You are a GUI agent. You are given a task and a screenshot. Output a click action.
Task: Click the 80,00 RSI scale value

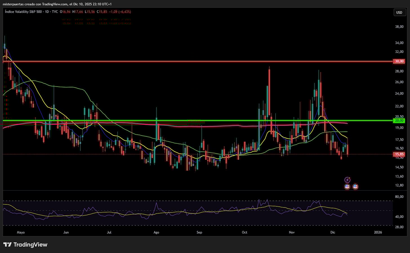tap(399, 197)
